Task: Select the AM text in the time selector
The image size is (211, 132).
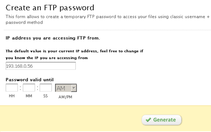Action: click(x=61, y=88)
